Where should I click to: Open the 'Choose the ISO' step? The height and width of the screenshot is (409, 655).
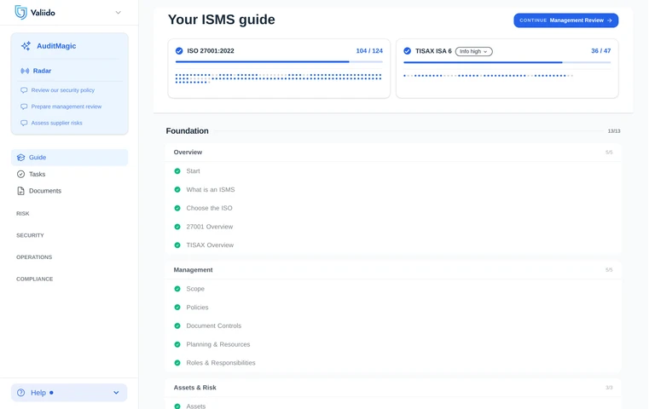209,208
